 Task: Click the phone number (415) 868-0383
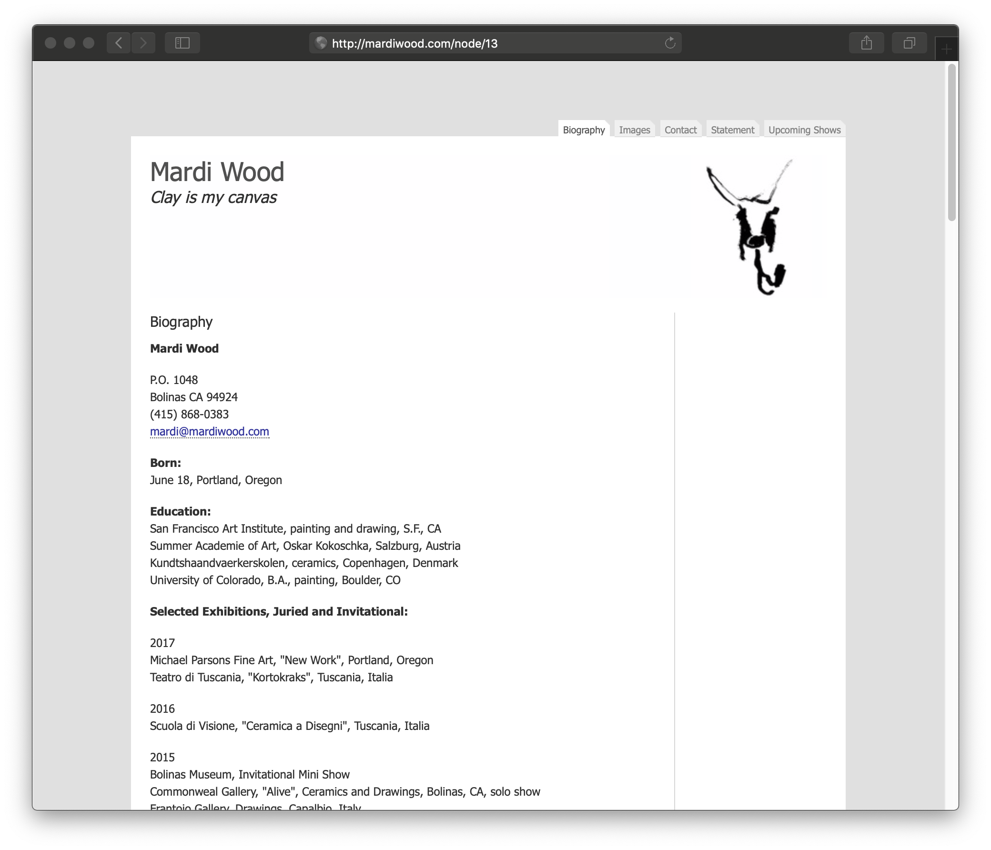190,414
